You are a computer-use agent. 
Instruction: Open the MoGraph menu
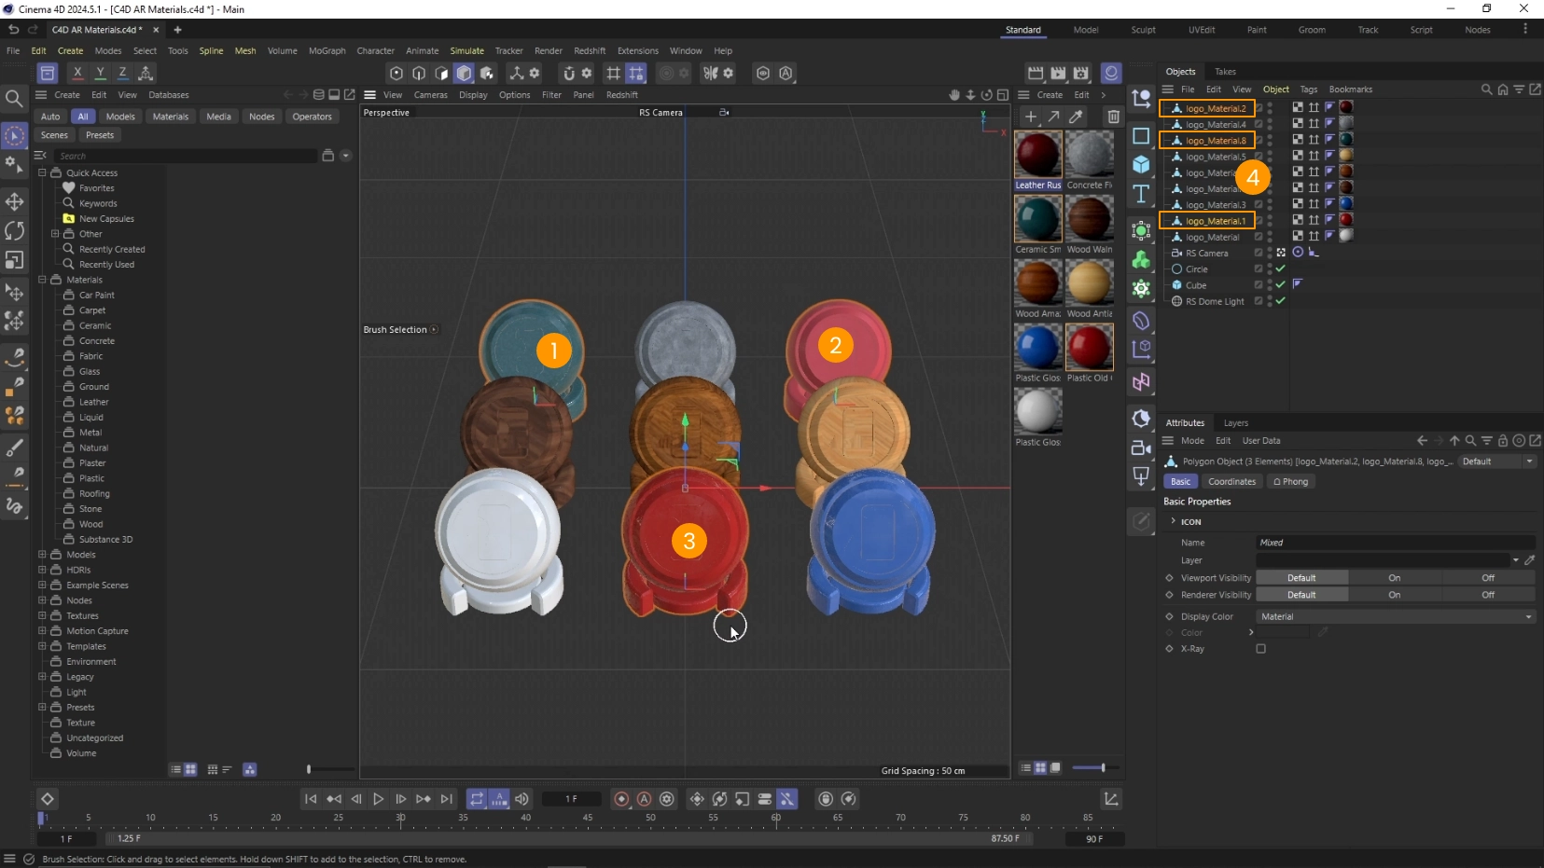click(327, 50)
